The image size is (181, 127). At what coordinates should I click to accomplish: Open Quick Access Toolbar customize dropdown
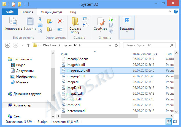tap(25, 5)
